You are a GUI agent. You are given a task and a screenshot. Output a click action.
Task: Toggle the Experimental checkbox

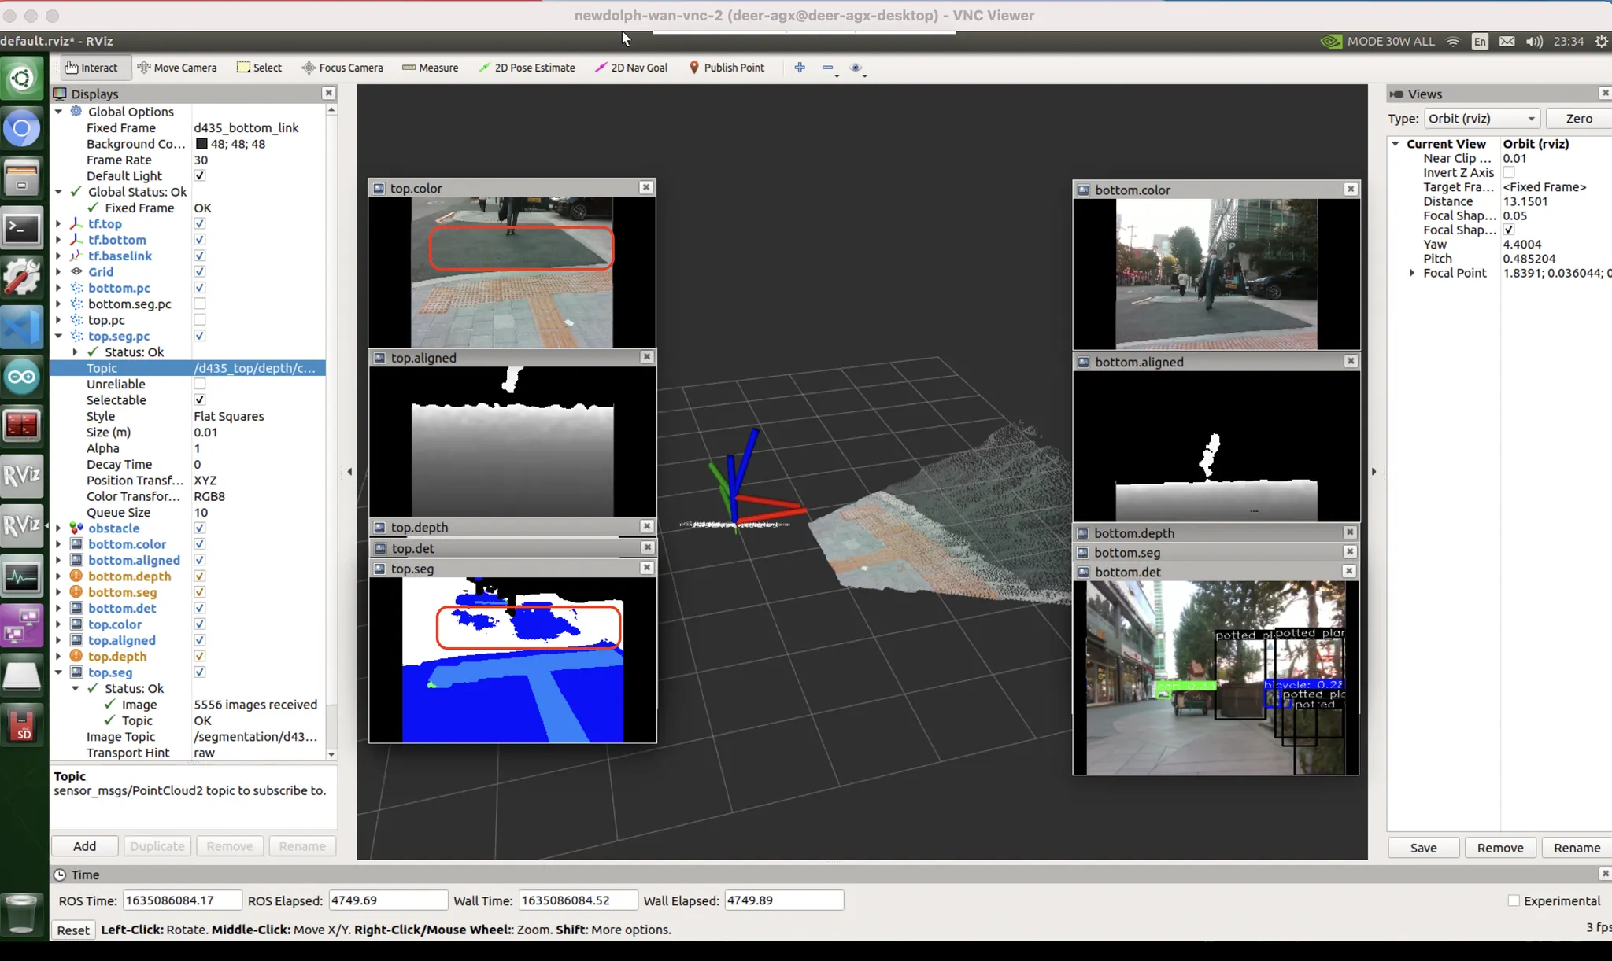pos(1514,900)
